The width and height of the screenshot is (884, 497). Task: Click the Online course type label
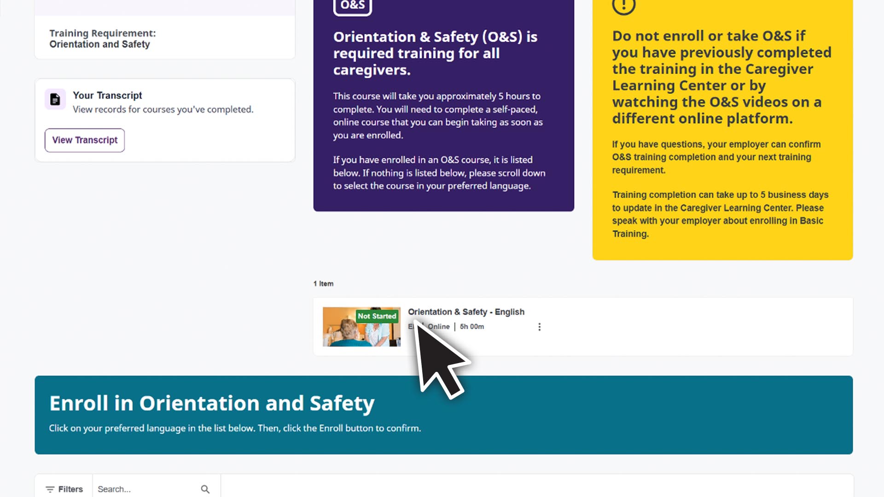(x=439, y=327)
